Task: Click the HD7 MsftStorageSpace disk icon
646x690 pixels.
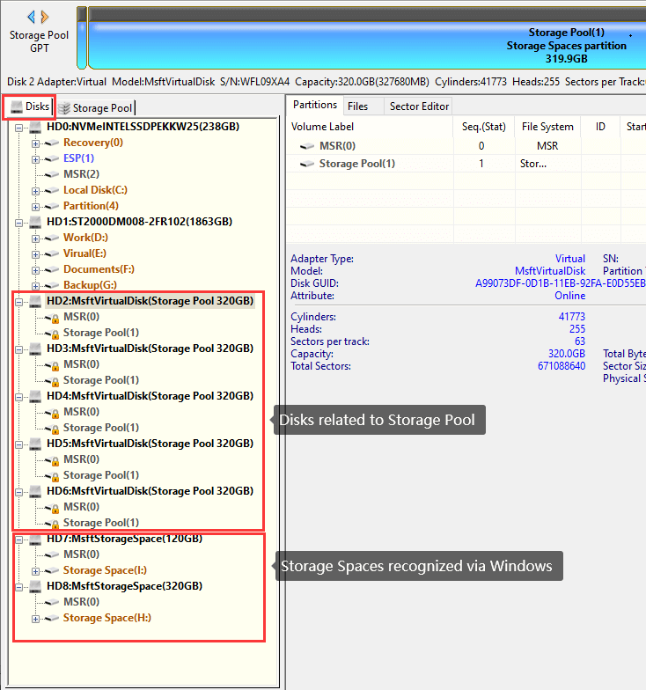Action: [x=36, y=539]
